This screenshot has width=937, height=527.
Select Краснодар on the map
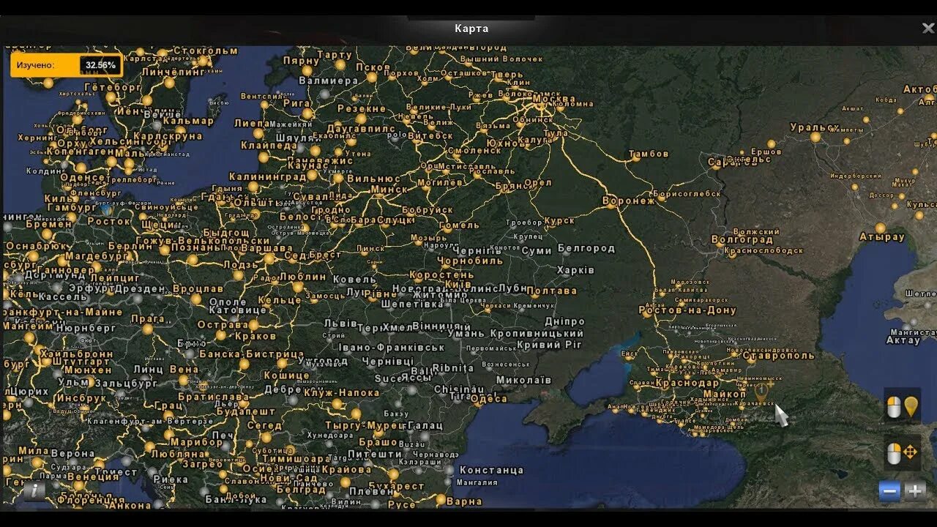tap(687, 383)
